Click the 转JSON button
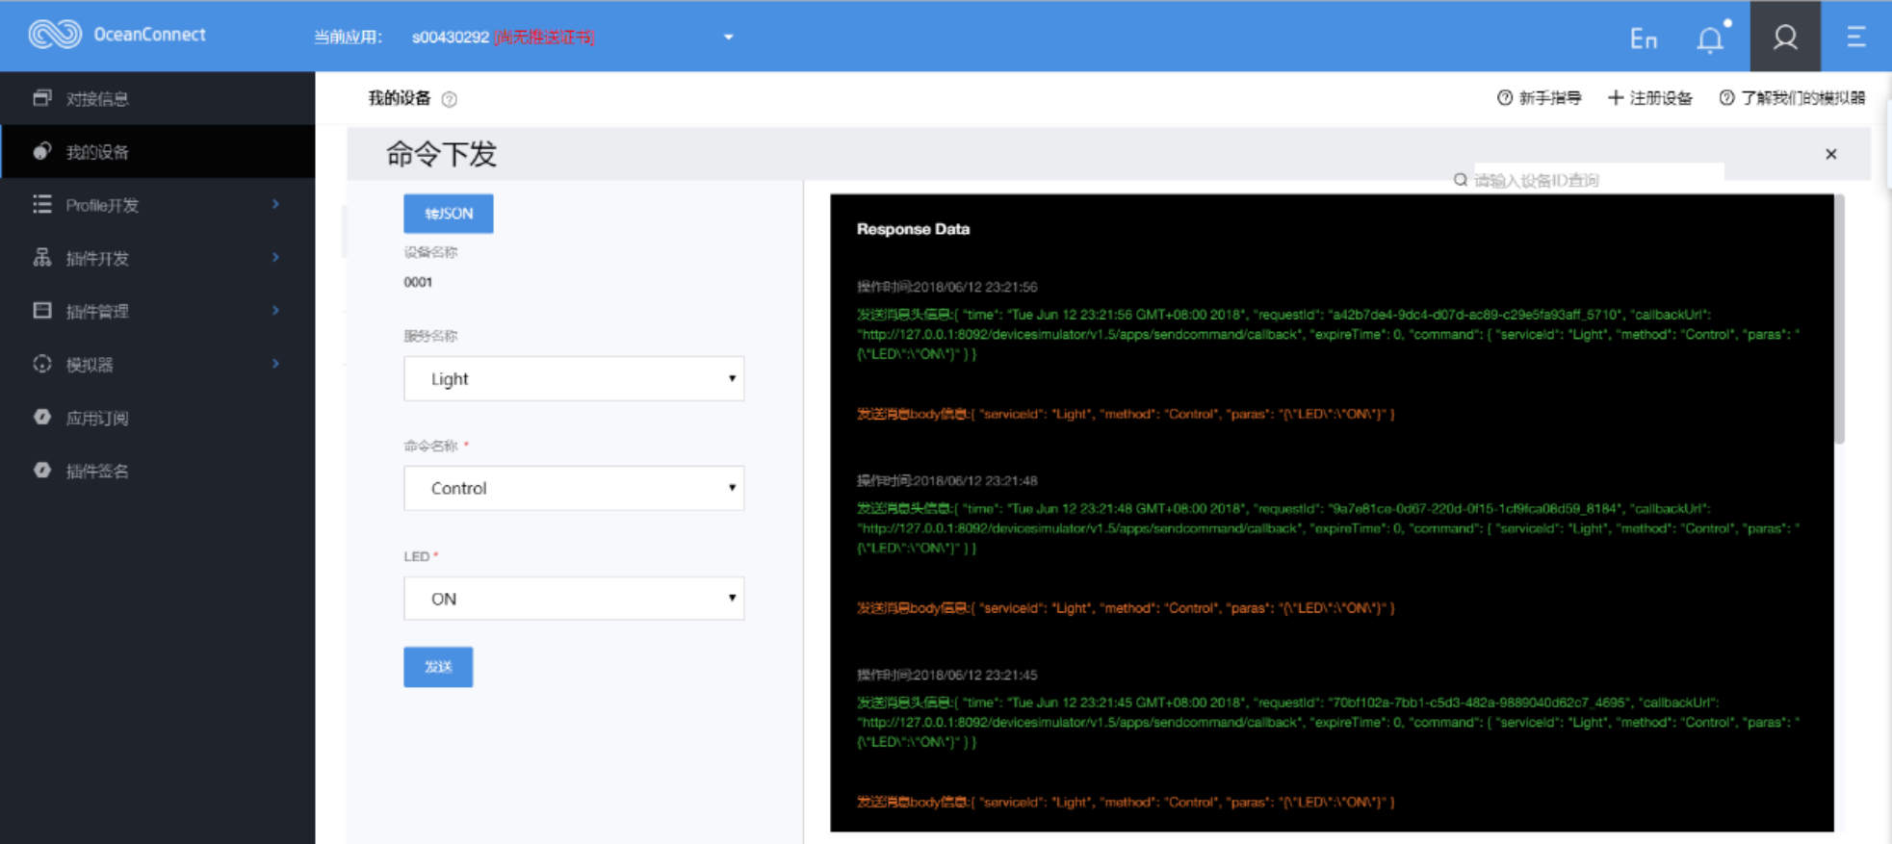1892x844 pixels. (x=449, y=214)
